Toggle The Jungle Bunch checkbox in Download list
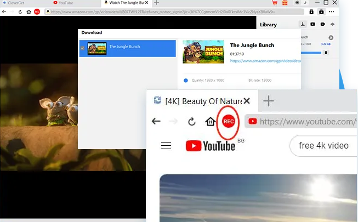 [82, 48]
